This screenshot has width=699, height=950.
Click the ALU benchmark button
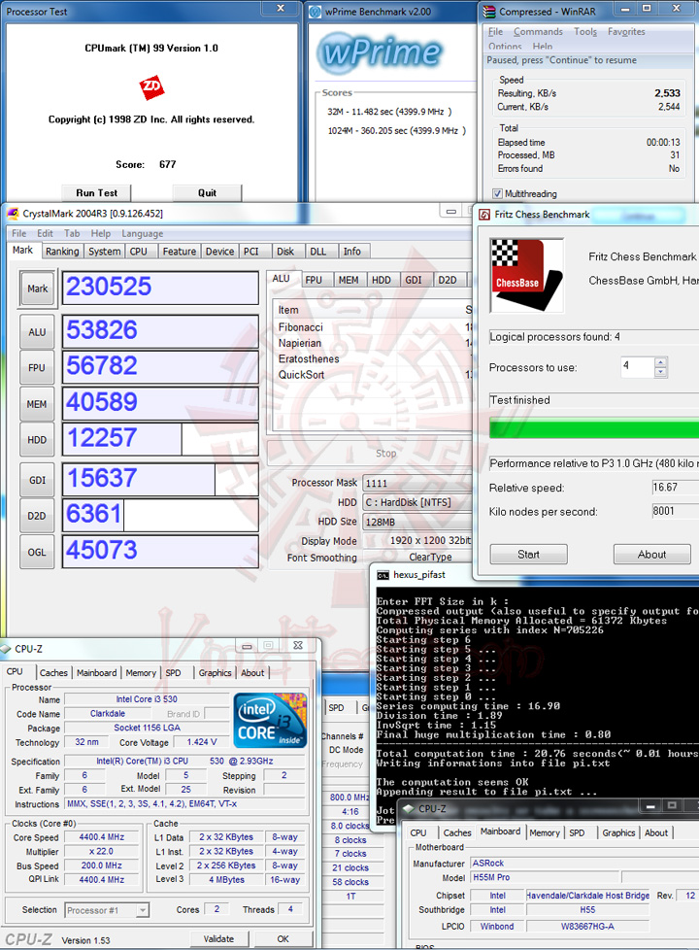37,332
